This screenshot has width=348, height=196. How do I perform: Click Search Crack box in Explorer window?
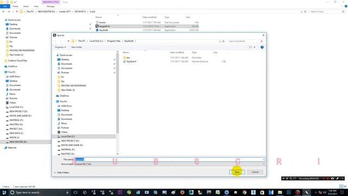coord(327,11)
